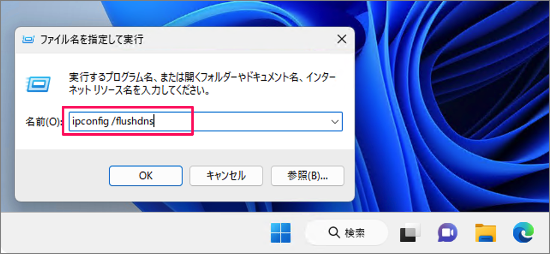Expand the 名前 combo box history list
Screen dimensions: 550x254
335,121
